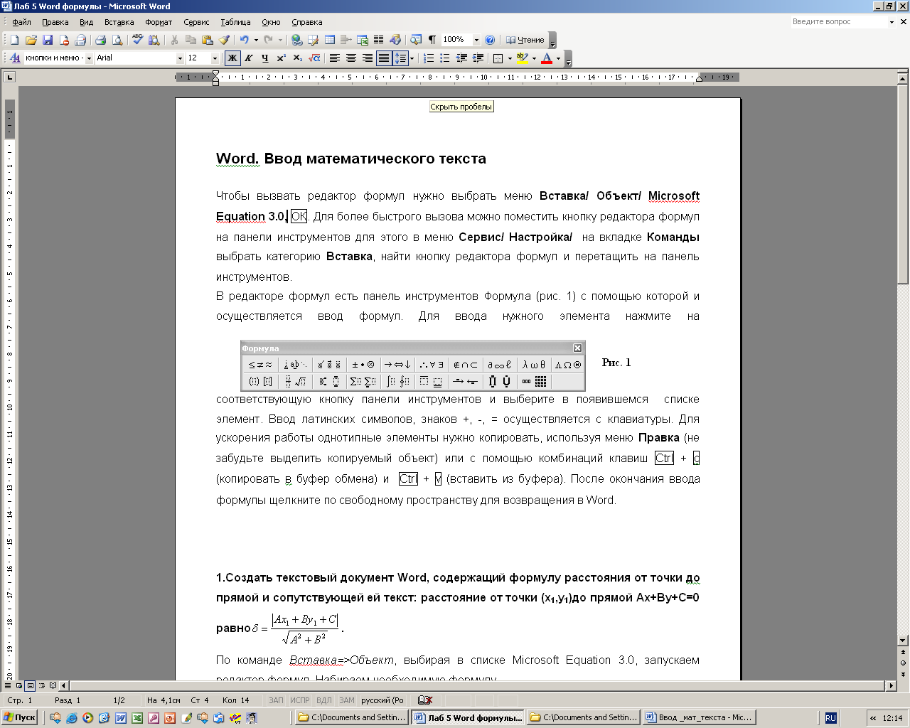
Task: Select the Format Painter brush
Action: [225, 40]
